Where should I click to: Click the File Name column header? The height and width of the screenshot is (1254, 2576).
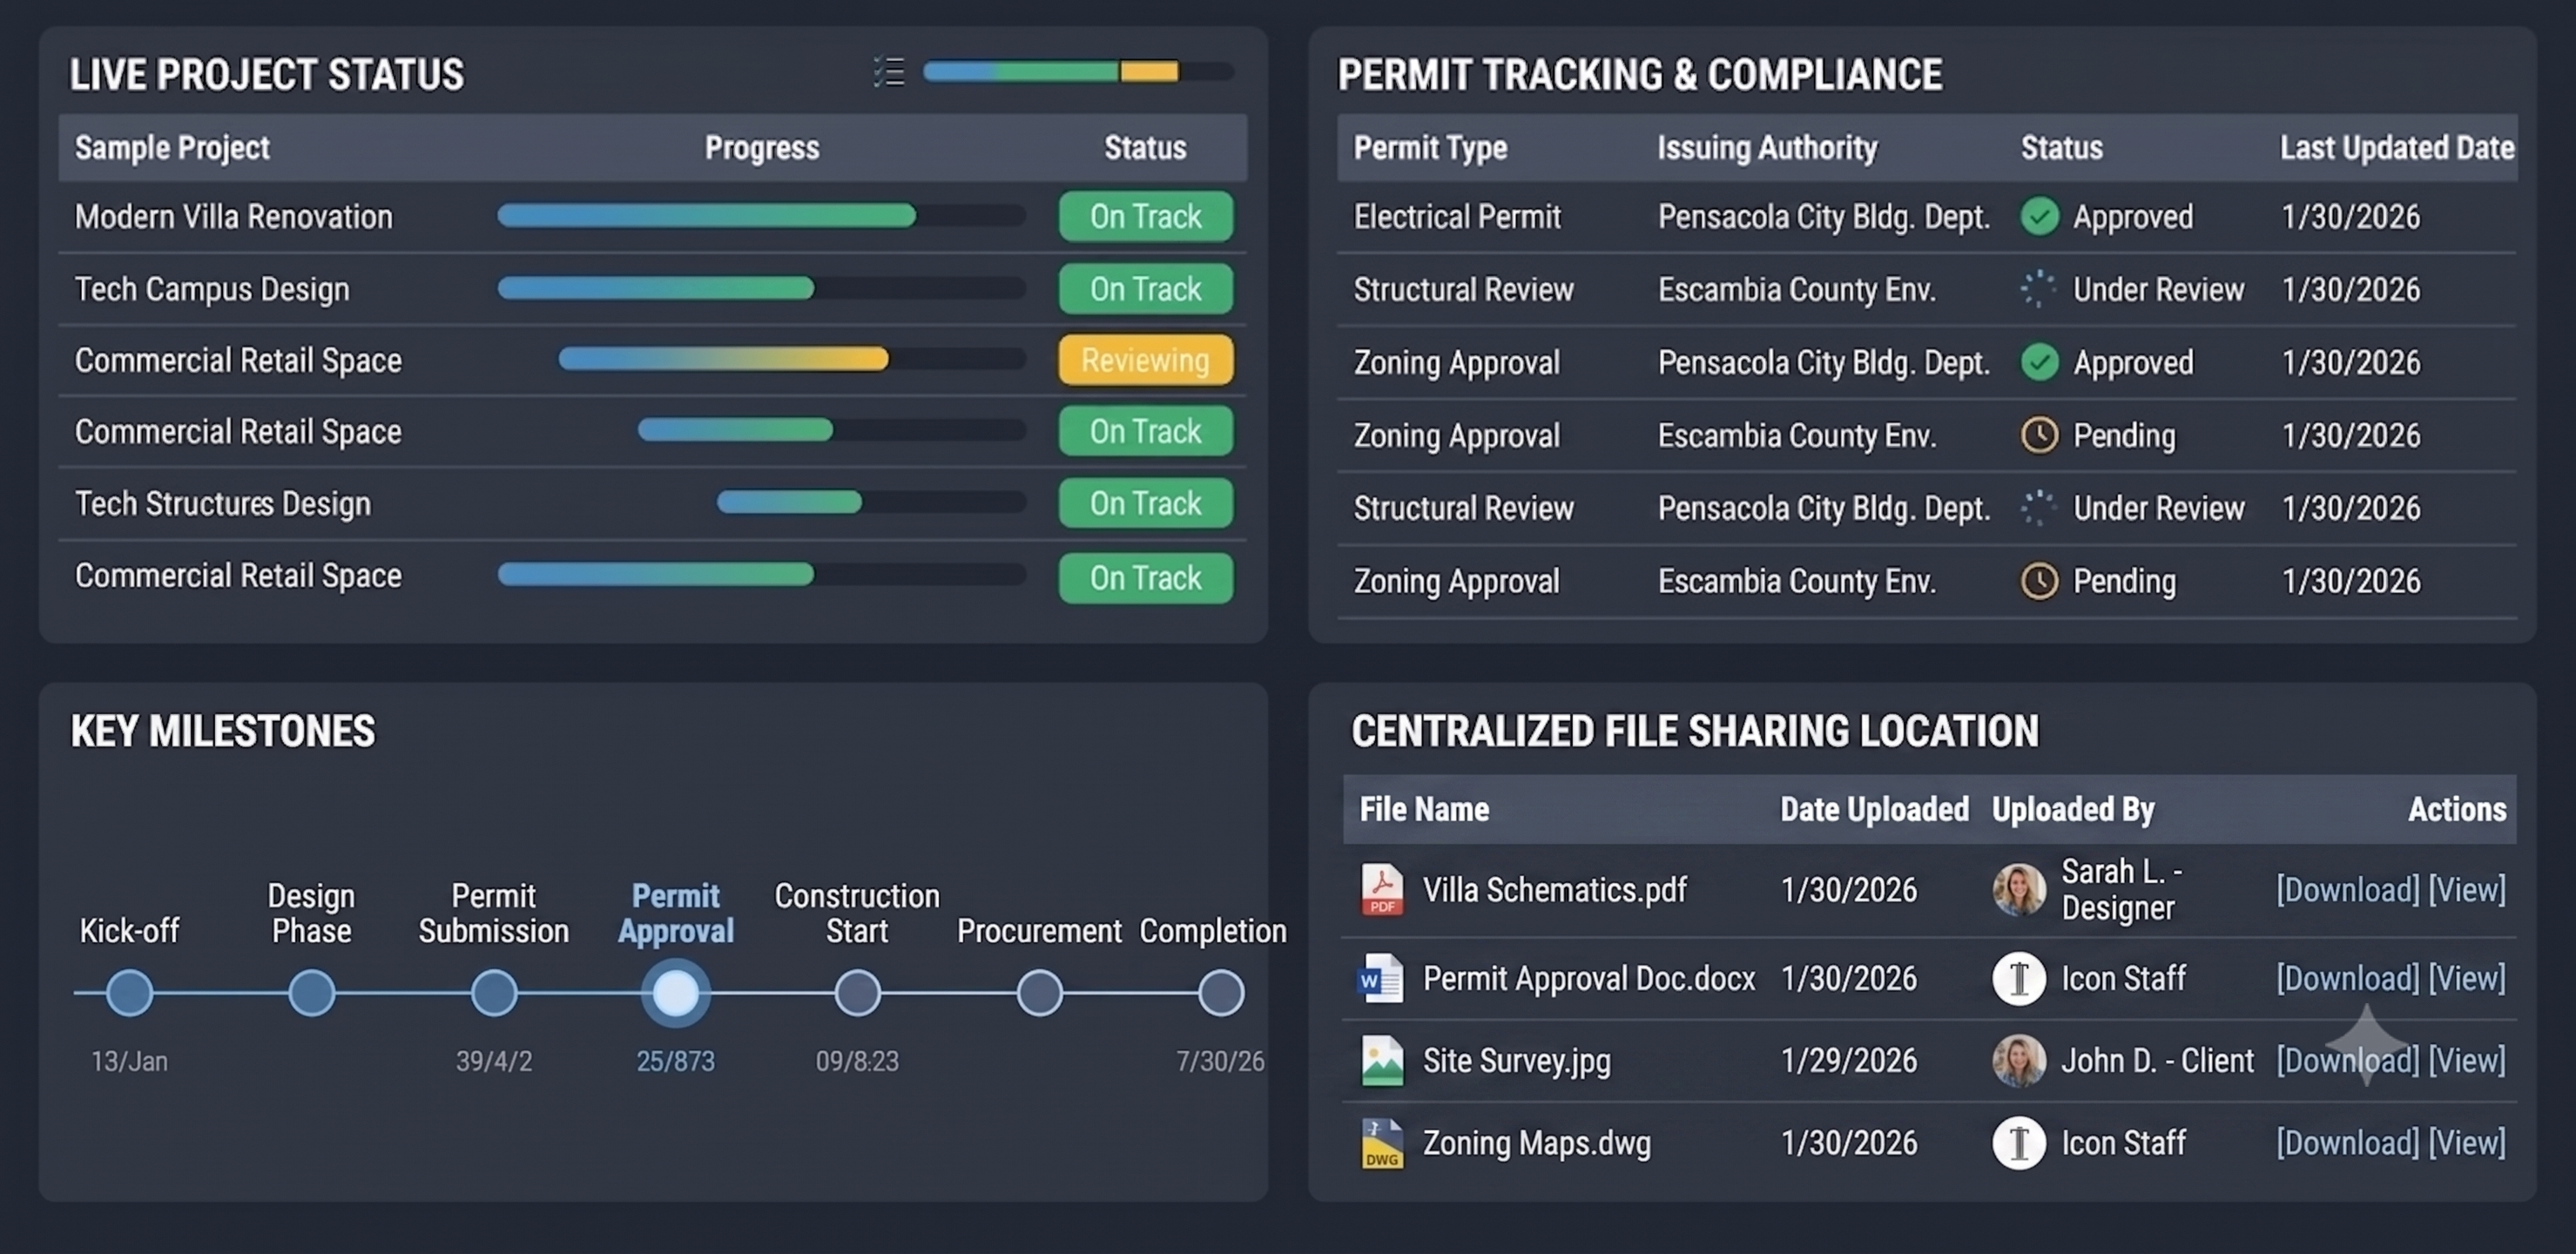1424,809
